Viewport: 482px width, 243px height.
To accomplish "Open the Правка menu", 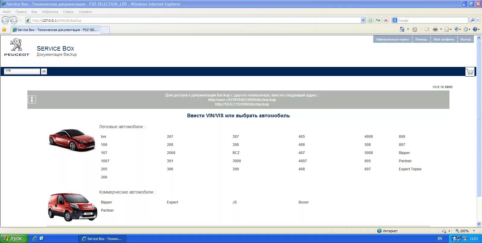I will [21, 12].
